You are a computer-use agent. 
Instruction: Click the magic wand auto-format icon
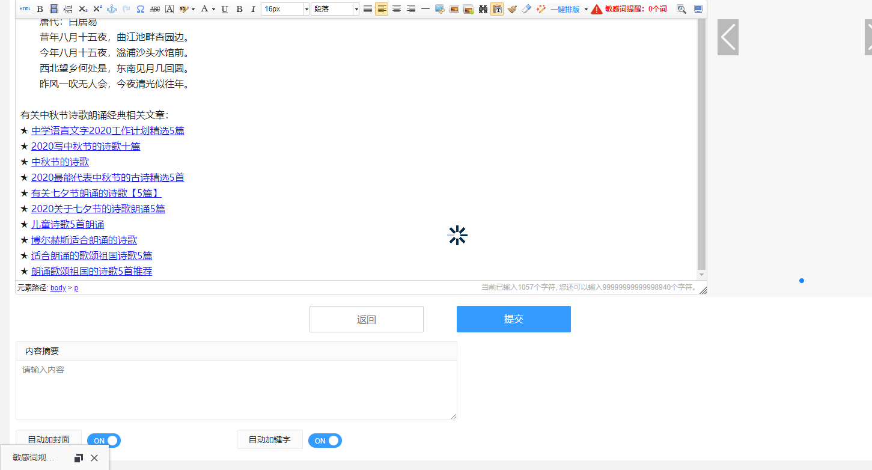pos(541,9)
